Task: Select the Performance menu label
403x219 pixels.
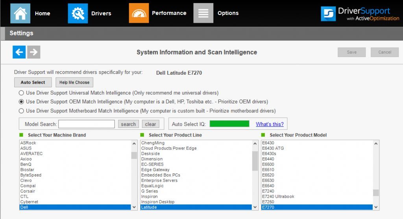Action: coord(169,13)
